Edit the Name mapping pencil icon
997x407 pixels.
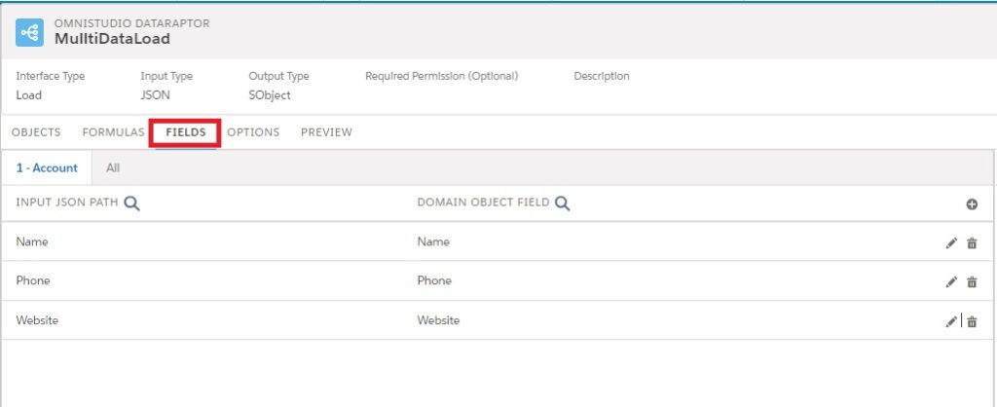click(951, 243)
